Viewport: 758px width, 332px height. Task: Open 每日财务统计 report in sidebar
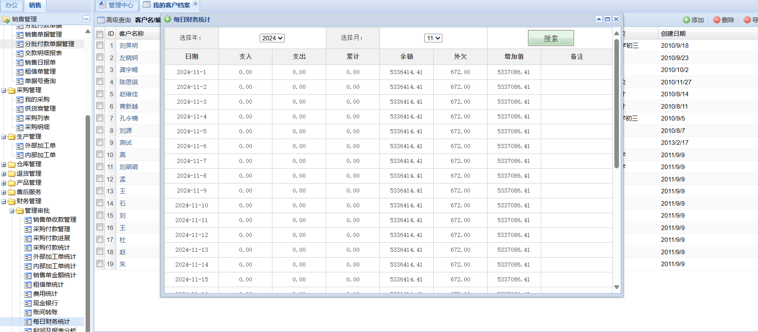[51, 321]
